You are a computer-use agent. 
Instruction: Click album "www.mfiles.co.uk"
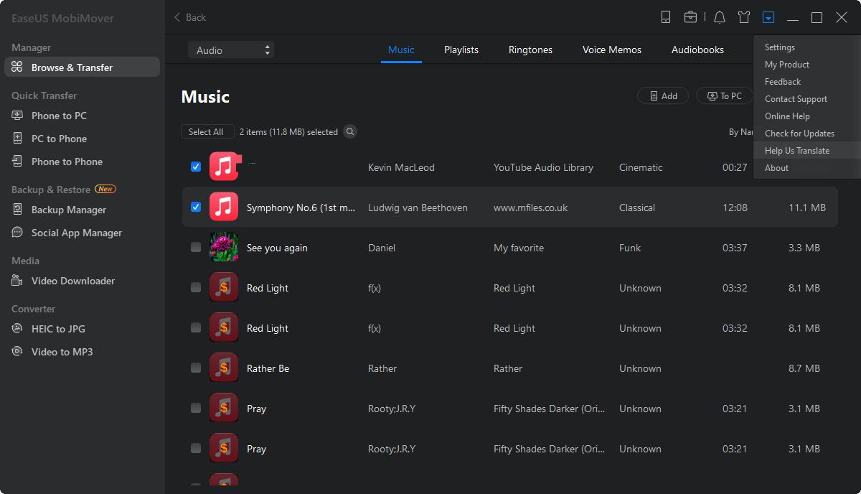click(530, 208)
